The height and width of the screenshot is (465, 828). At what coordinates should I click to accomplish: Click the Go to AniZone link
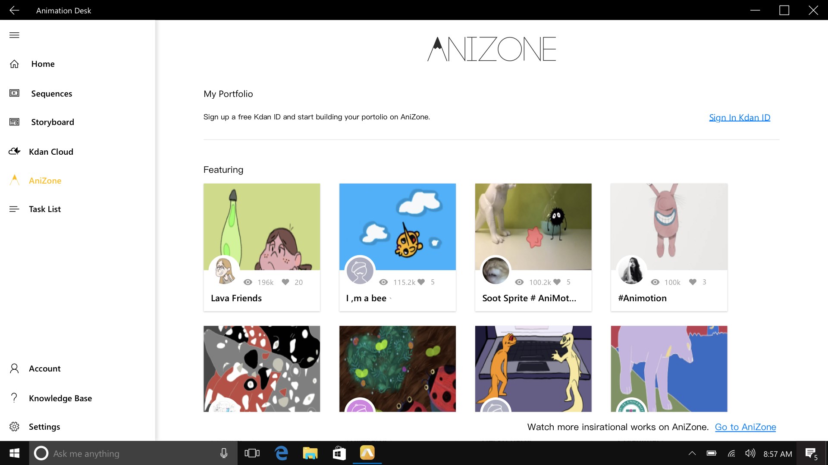745,427
